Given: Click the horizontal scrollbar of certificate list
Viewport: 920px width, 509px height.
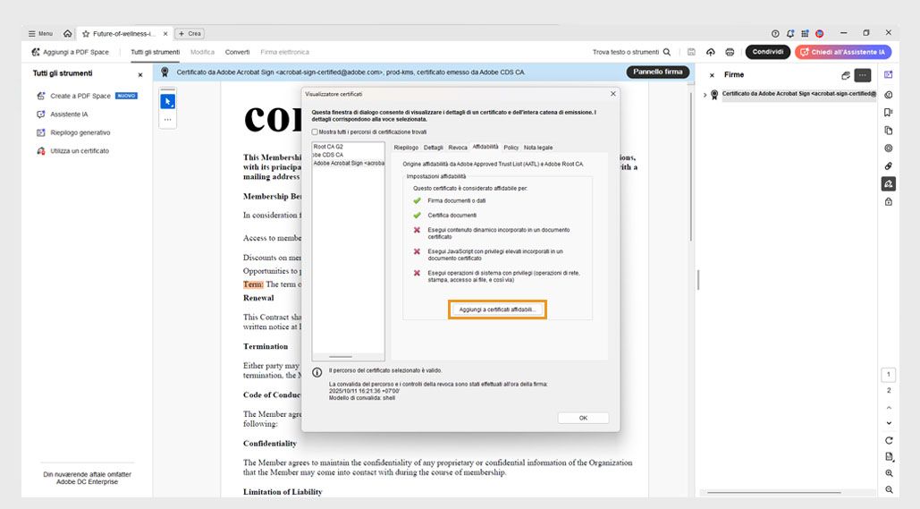Looking at the screenshot, I should (341, 356).
